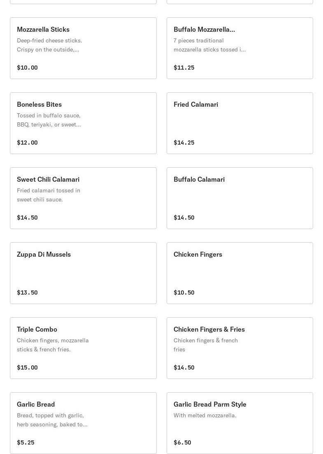Select the Garlic Bread menu card

(83, 423)
